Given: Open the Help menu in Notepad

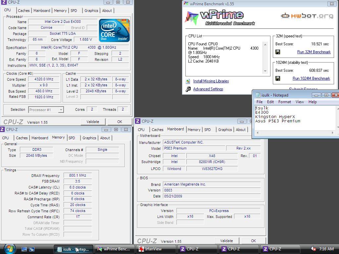Looking at the screenshot, I should click(x=313, y=102).
